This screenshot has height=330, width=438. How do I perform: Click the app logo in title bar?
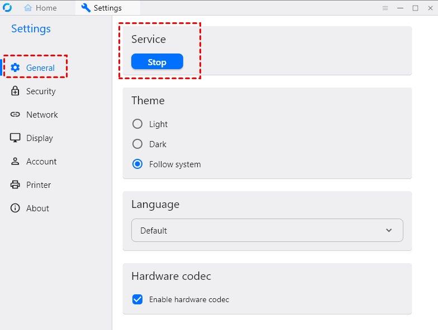pos(8,8)
